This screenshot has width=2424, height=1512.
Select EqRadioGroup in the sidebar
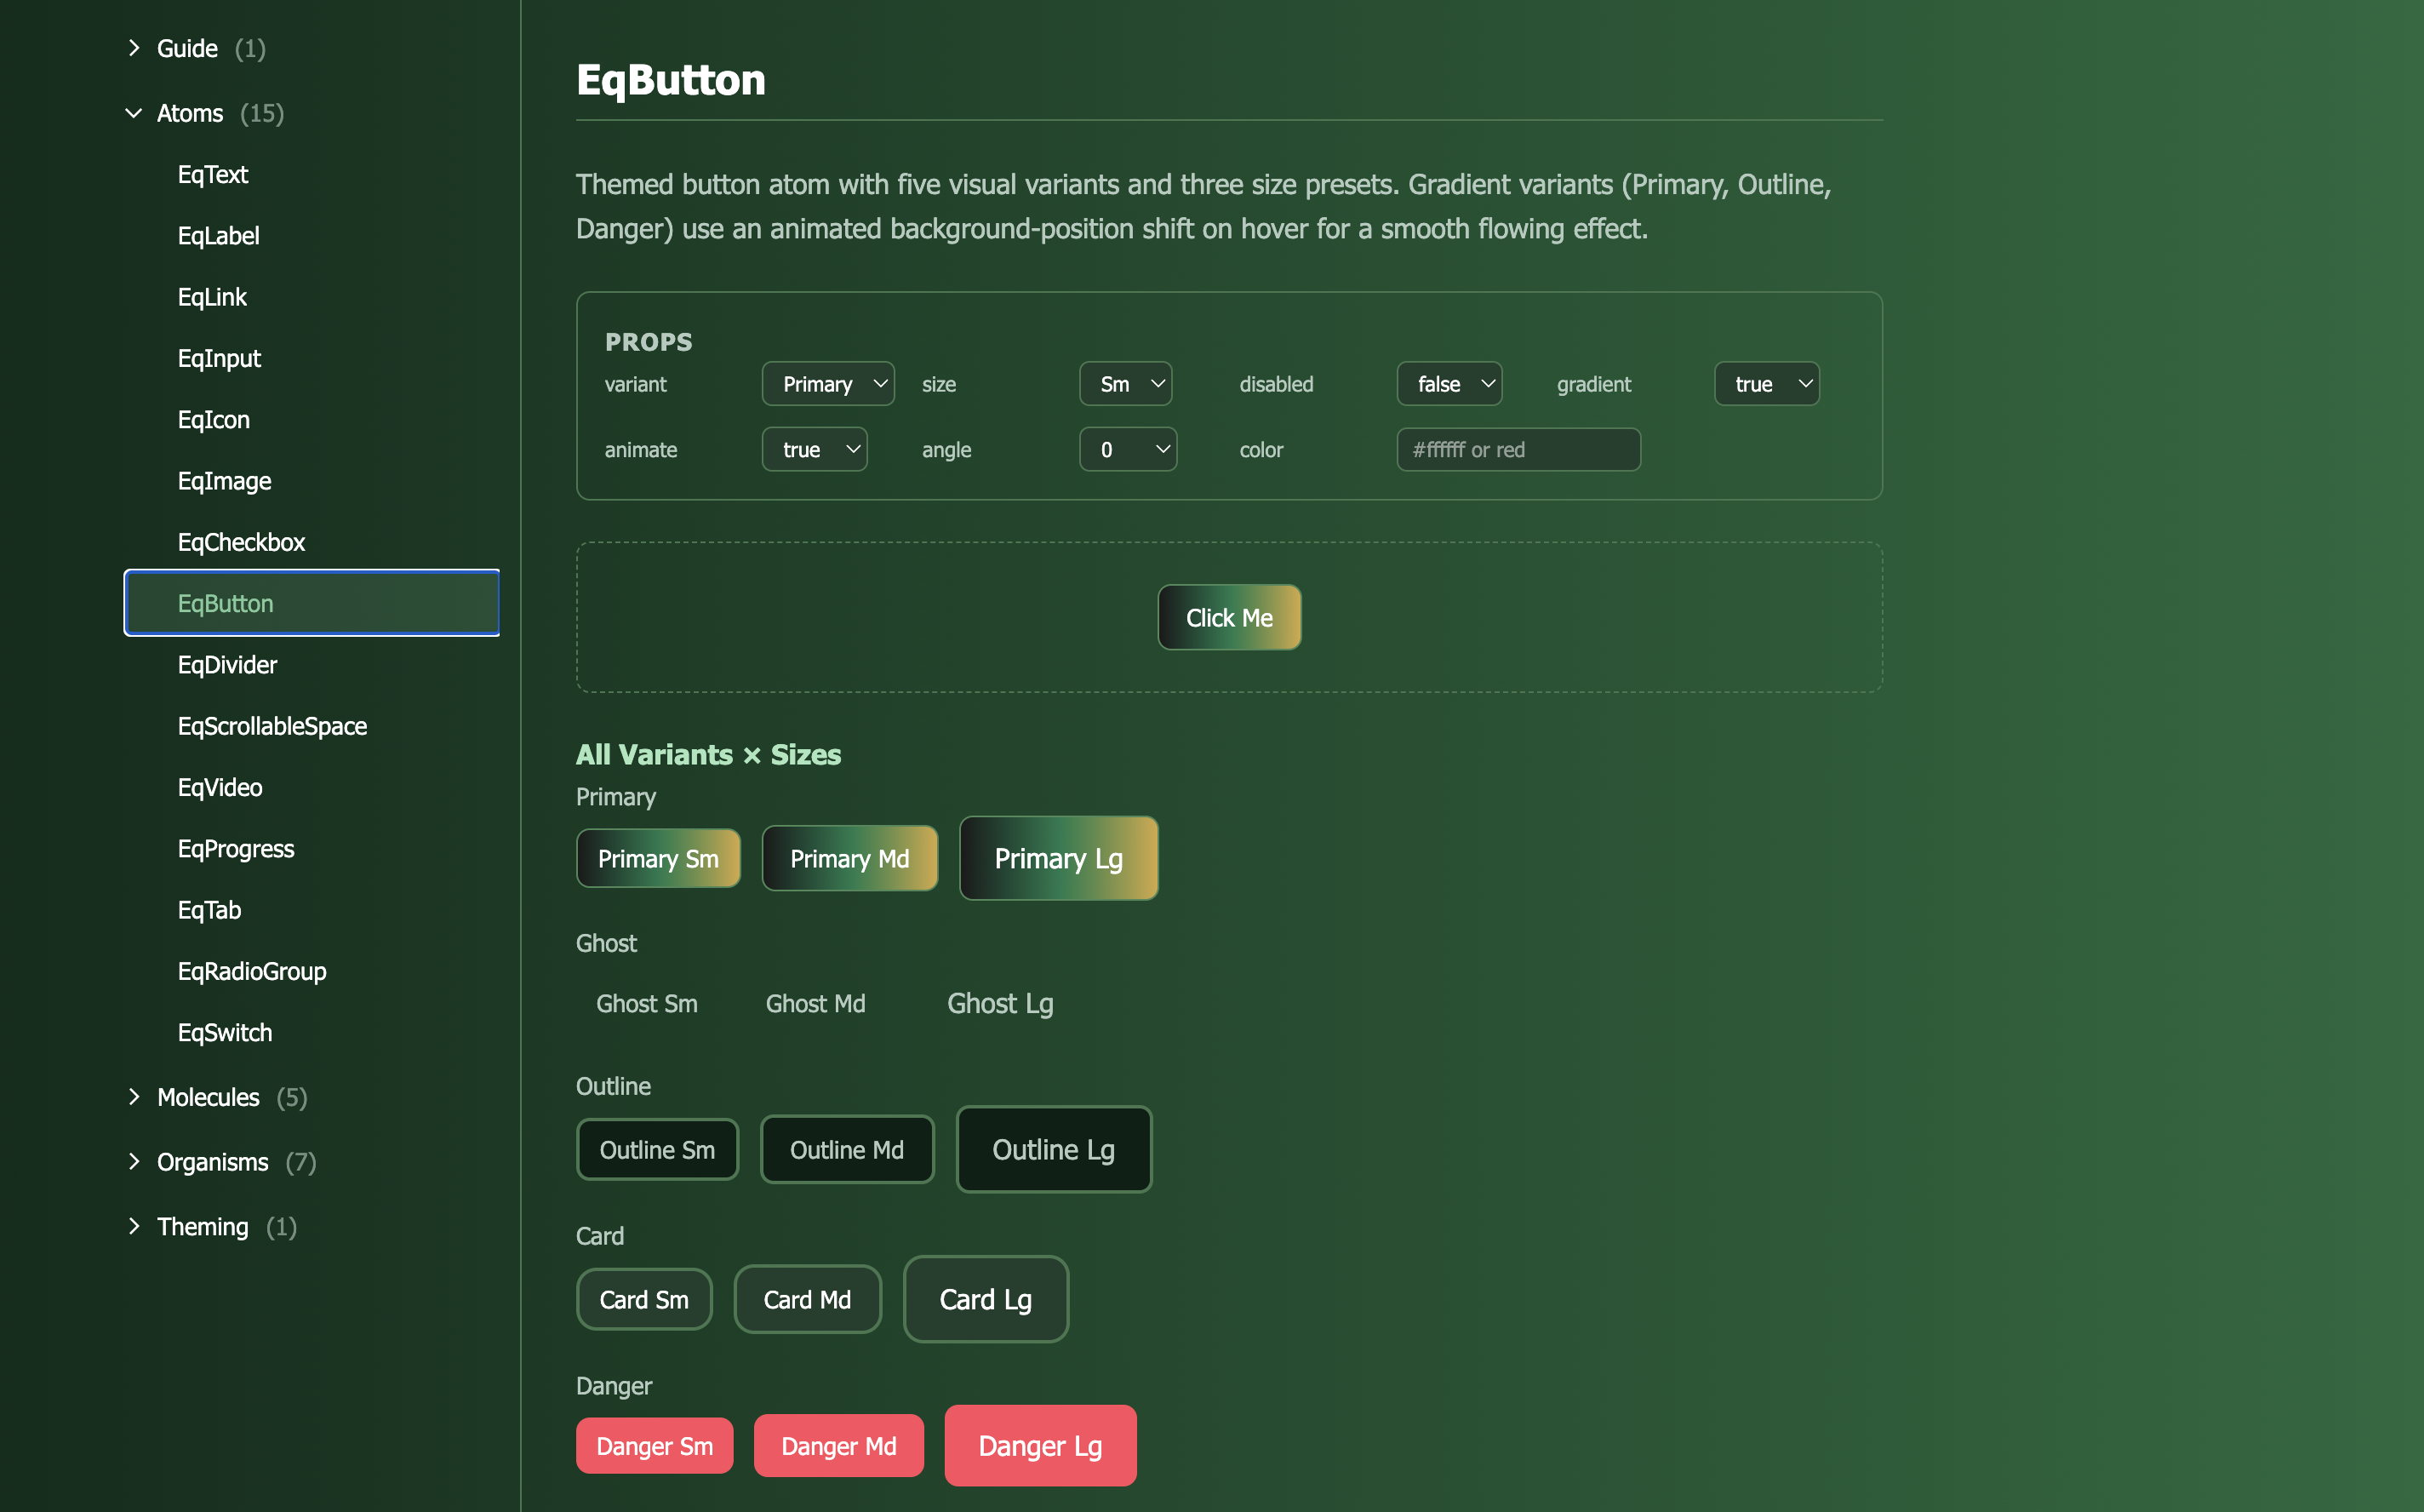[252, 970]
